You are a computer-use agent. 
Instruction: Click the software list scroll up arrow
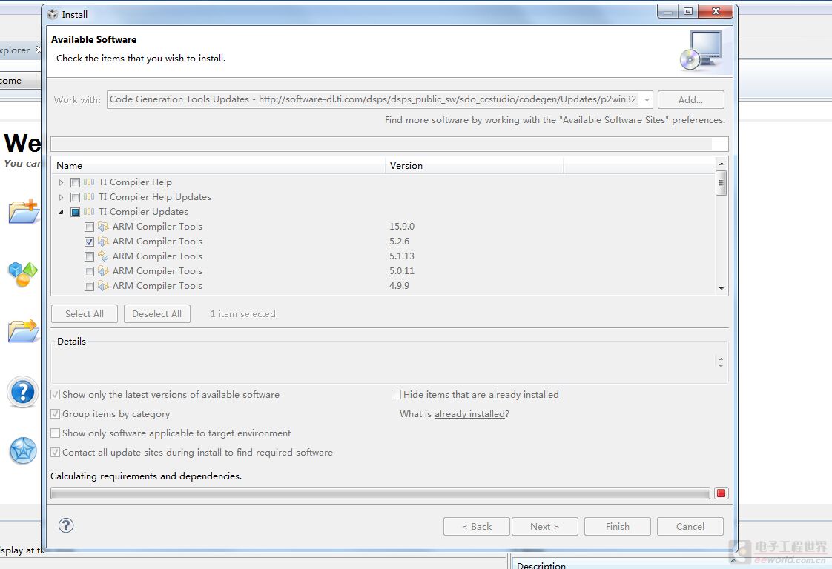coord(721,163)
